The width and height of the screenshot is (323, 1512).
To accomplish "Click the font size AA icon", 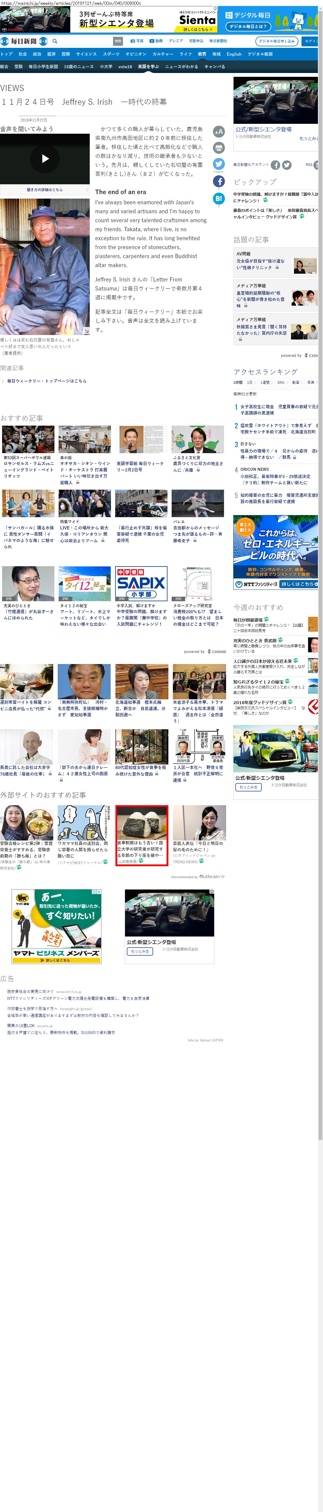I will [218, 132].
